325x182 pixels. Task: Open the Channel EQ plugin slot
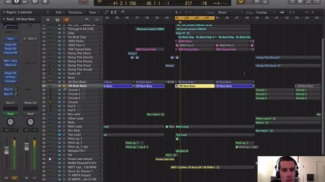click(10, 53)
